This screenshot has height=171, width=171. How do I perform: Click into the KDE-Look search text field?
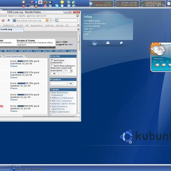pos(59,83)
